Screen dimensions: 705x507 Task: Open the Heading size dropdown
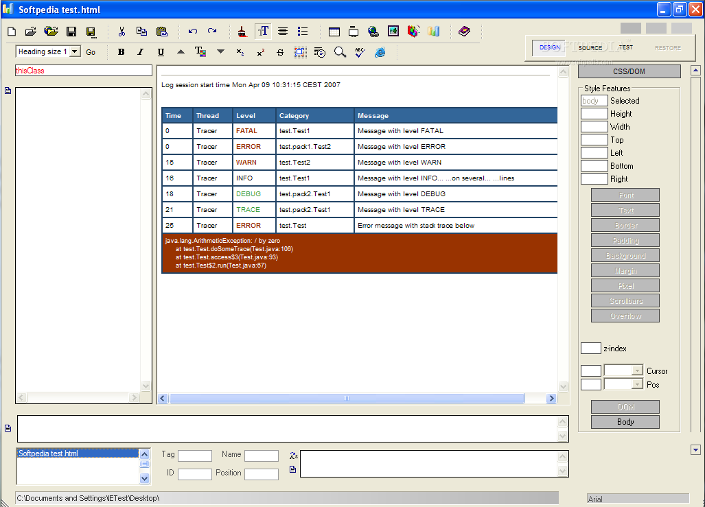[75, 51]
